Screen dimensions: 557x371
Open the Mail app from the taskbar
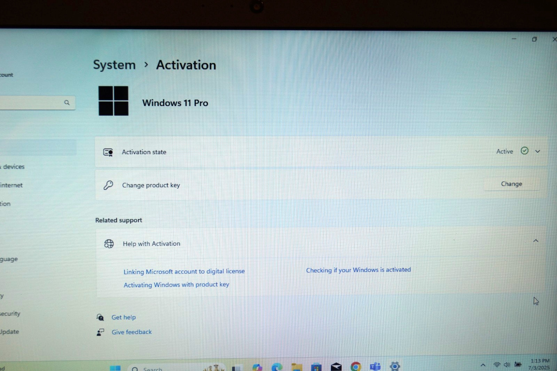coord(336,367)
